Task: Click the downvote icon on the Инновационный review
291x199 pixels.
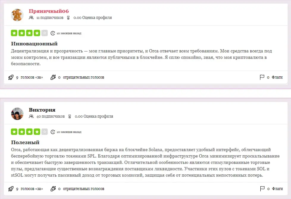Action: [x=53, y=77]
